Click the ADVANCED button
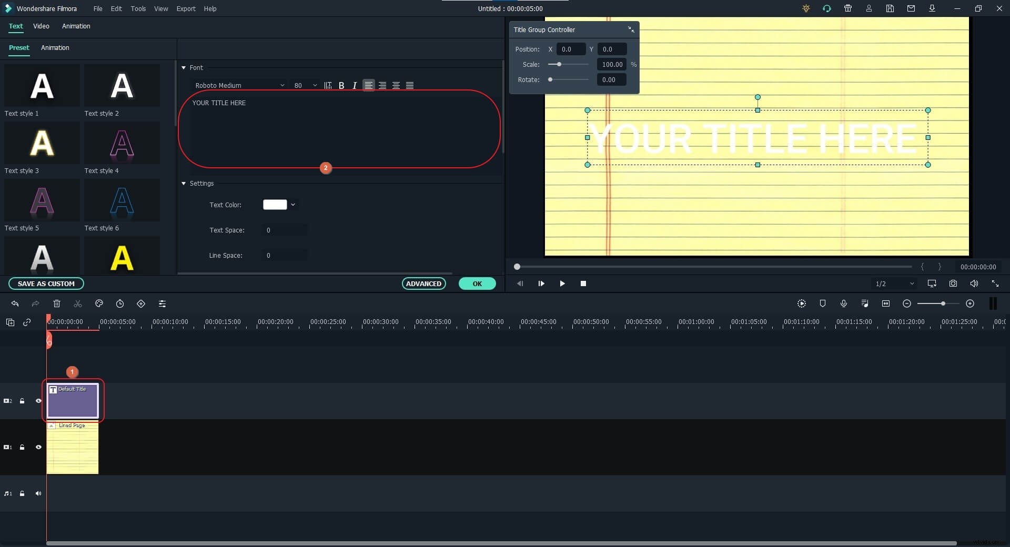This screenshot has width=1010, height=547. pyautogui.click(x=424, y=283)
